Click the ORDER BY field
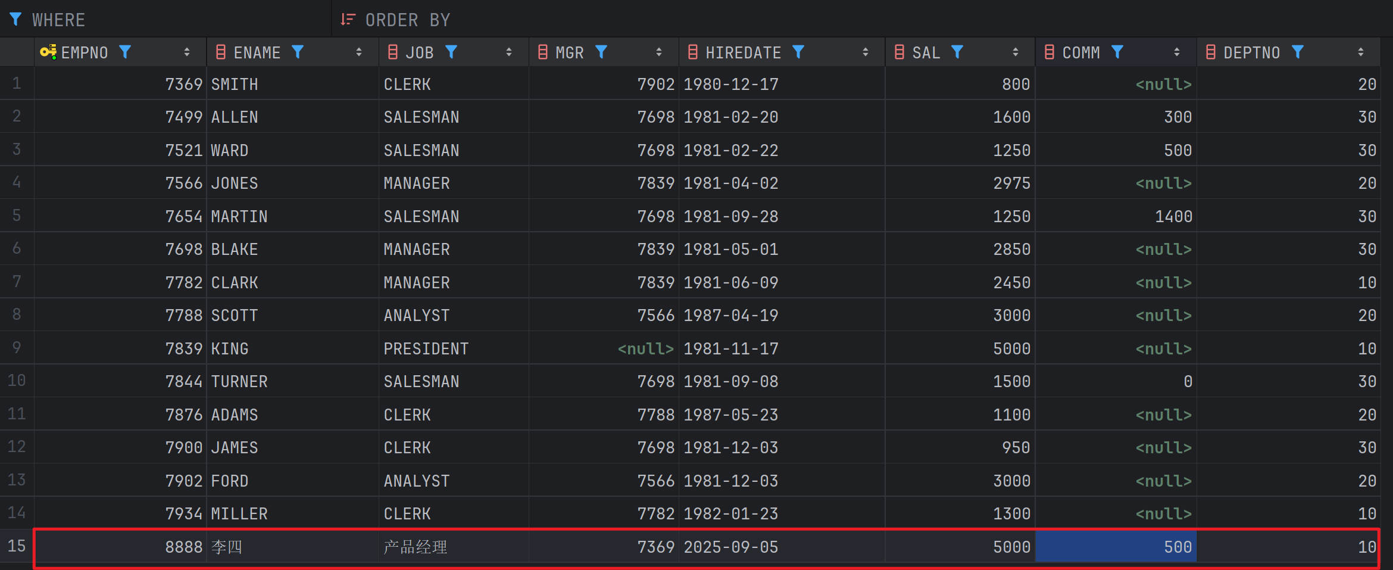This screenshot has height=570, width=1393. point(833,20)
